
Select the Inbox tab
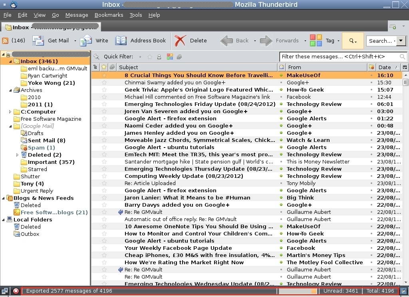tap(52, 27)
